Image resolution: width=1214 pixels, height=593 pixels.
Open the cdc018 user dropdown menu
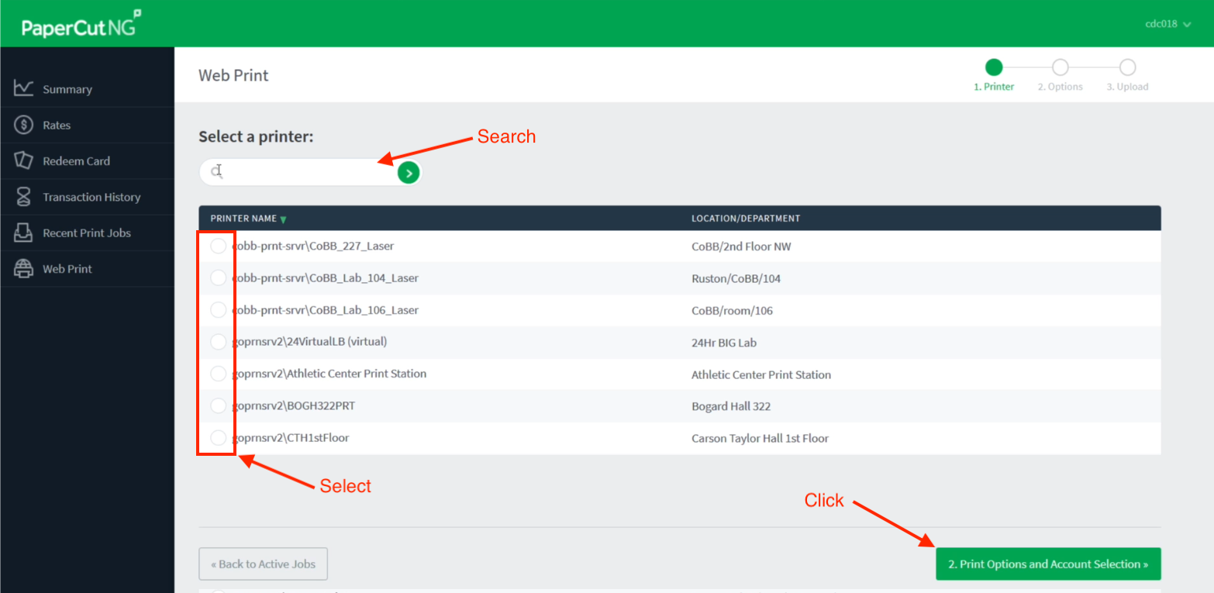1167,24
